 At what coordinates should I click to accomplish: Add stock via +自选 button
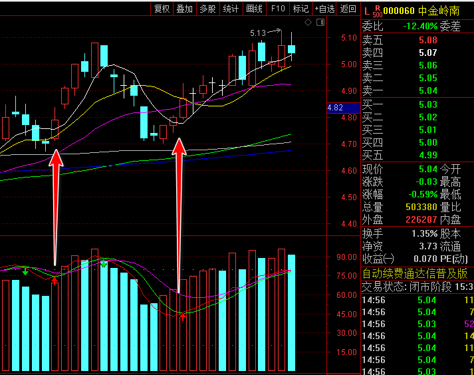pos(324,9)
